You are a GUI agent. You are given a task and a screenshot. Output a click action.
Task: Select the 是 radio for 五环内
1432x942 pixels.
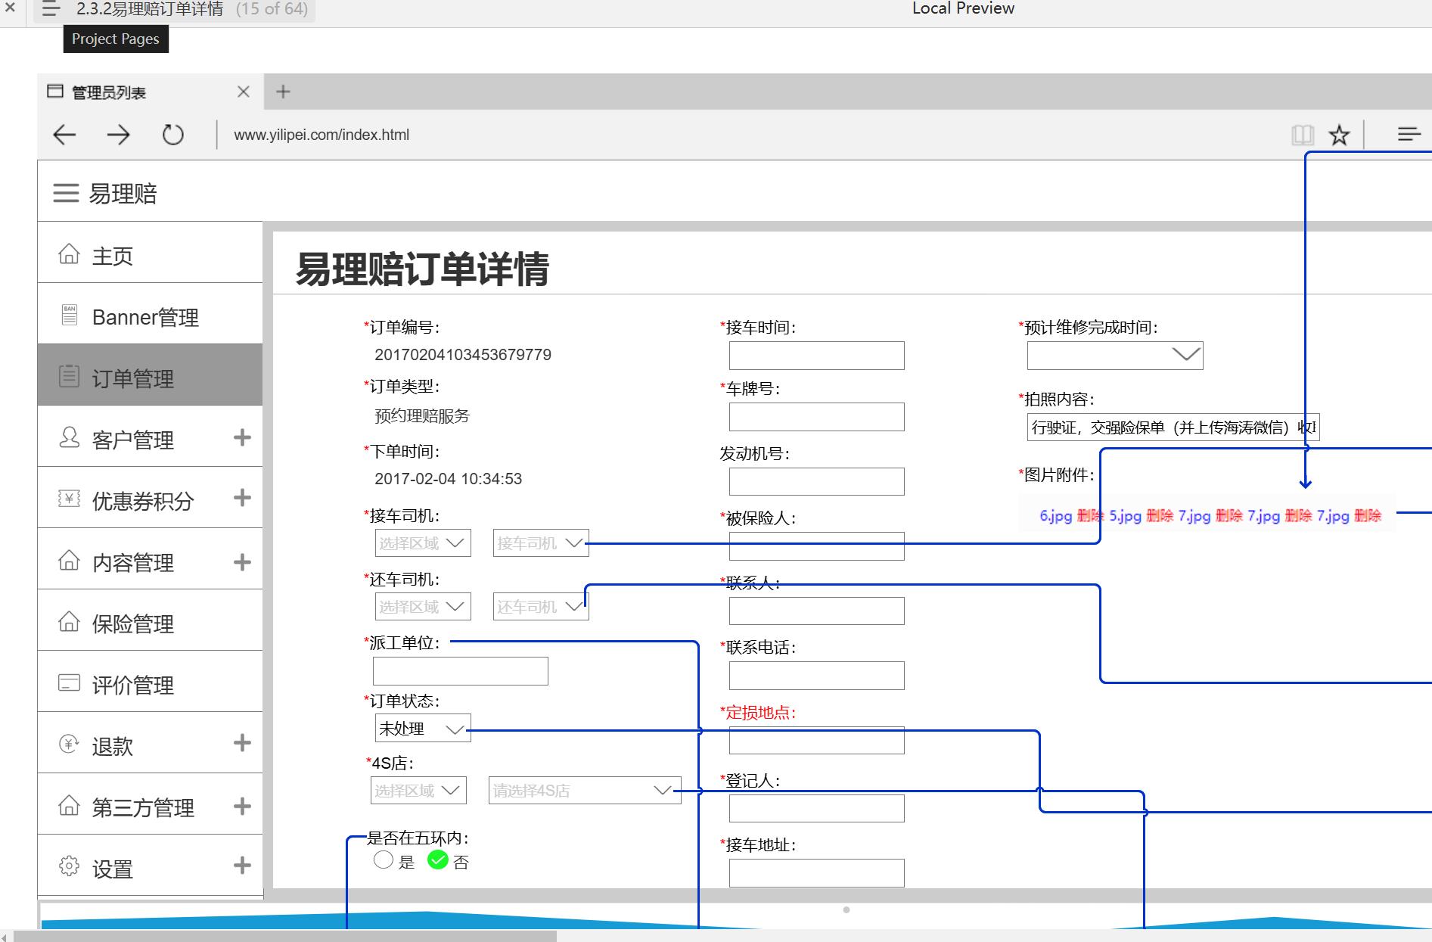coord(384,860)
